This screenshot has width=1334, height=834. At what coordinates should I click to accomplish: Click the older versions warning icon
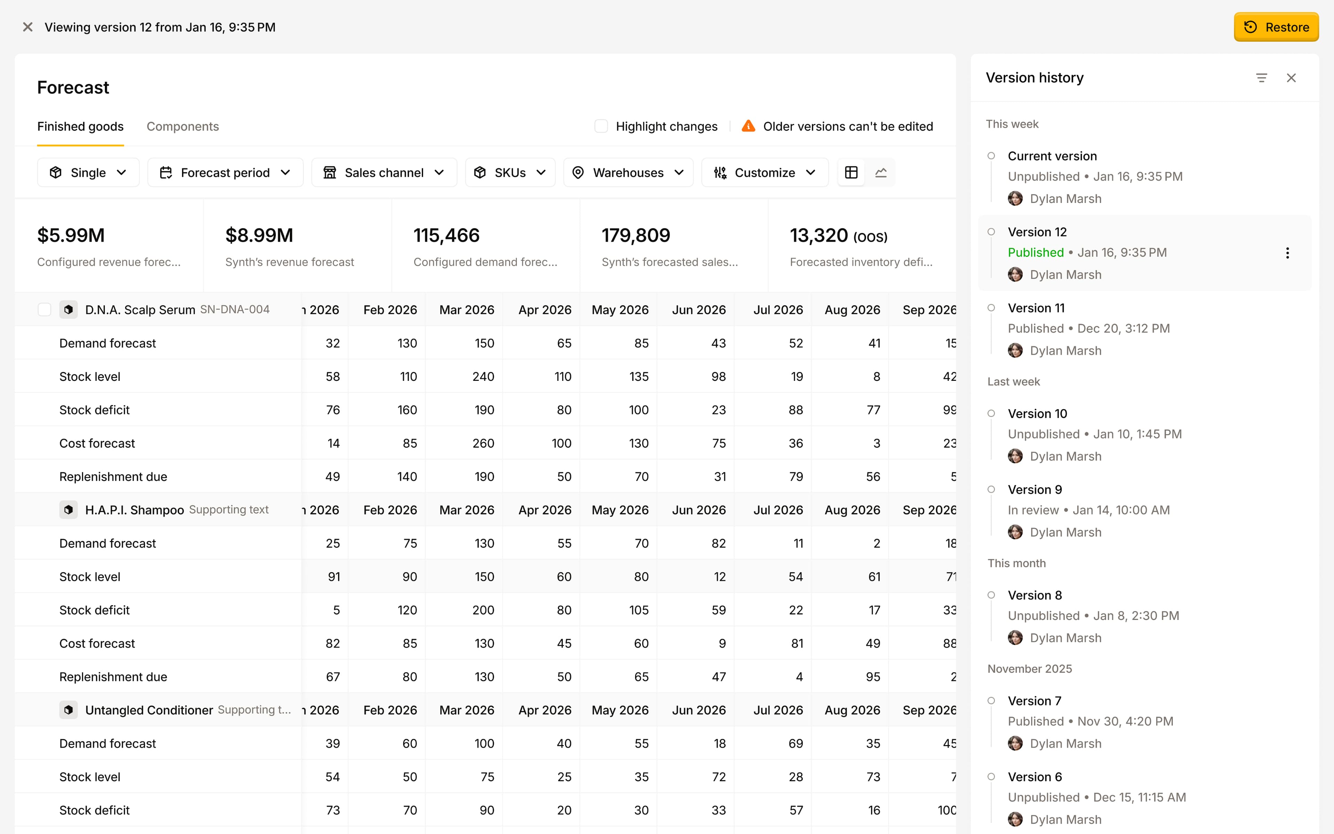click(748, 126)
